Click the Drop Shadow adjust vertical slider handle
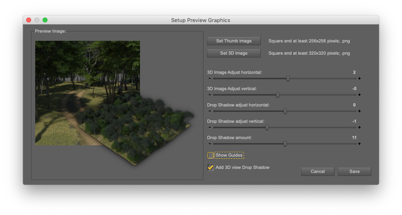Image resolution: width=402 pixels, height=215 pixels. point(267,127)
